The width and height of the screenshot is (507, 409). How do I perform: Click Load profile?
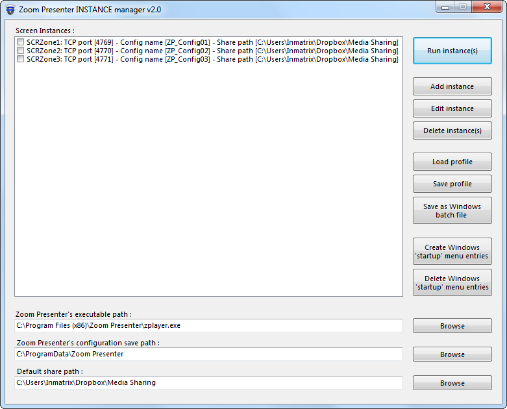(x=452, y=162)
